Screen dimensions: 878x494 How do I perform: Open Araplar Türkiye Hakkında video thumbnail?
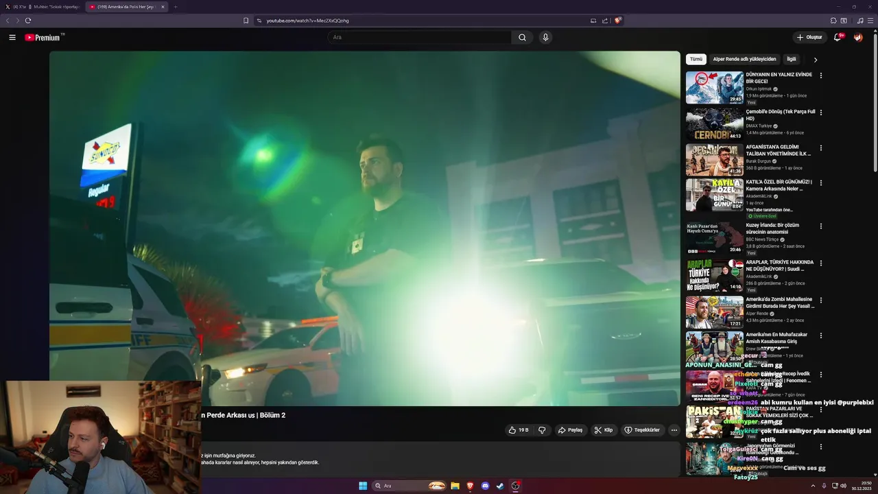click(x=714, y=276)
